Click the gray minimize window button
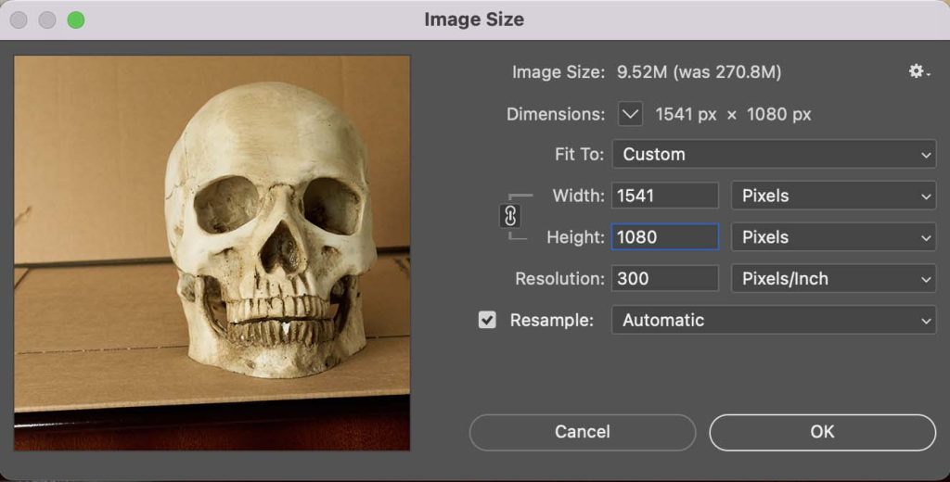 46,19
